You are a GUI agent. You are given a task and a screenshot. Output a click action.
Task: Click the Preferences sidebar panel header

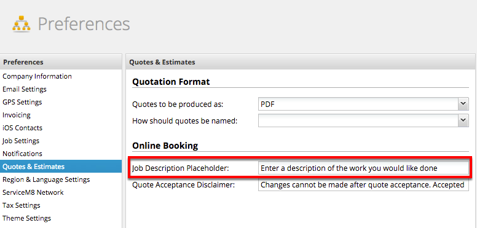pos(61,62)
